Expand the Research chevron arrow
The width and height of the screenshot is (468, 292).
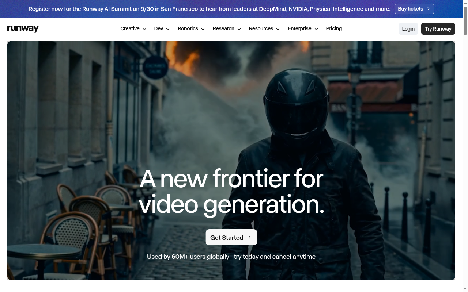click(x=239, y=29)
